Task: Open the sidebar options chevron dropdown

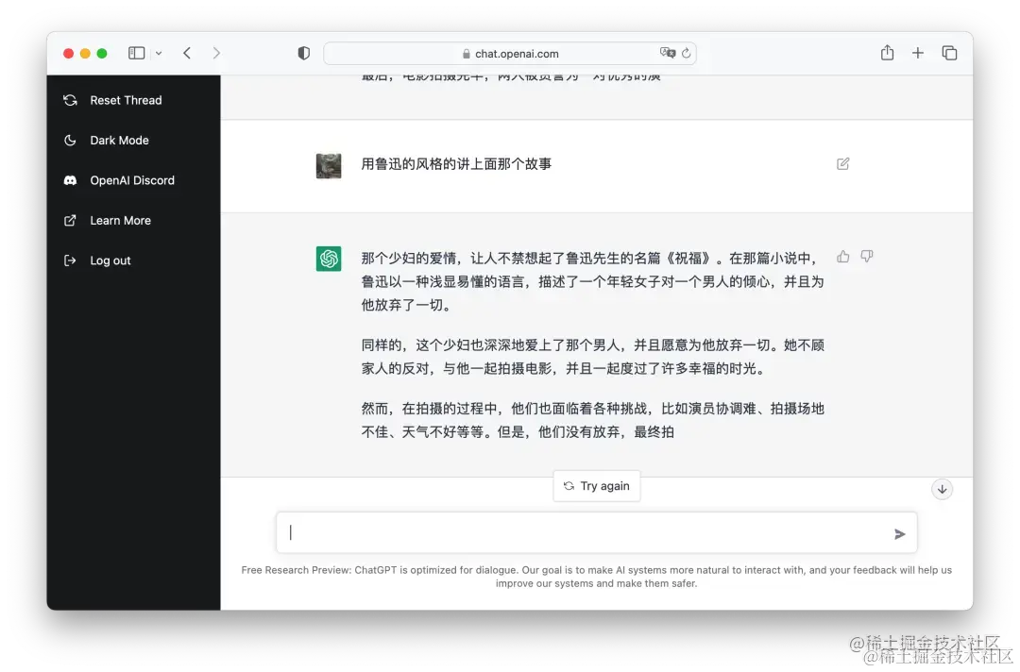Action: tap(158, 53)
